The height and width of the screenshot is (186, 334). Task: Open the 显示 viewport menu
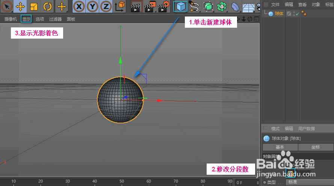click(x=26, y=19)
